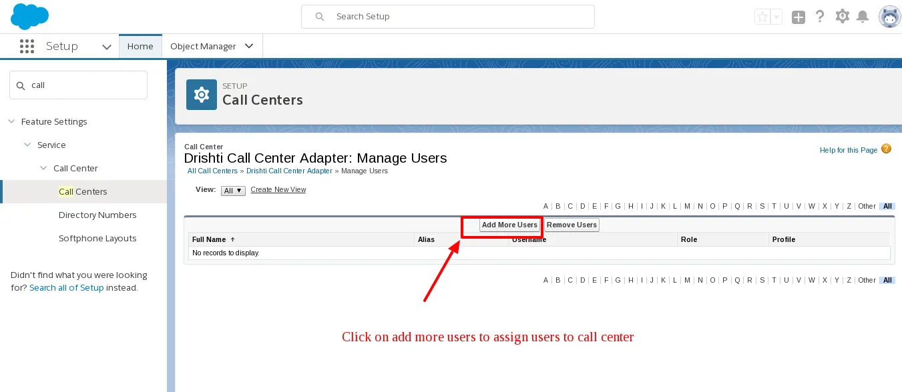902x392 pixels.
Task: Expand the Setup app menu chevron
Action: tap(106, 47)
